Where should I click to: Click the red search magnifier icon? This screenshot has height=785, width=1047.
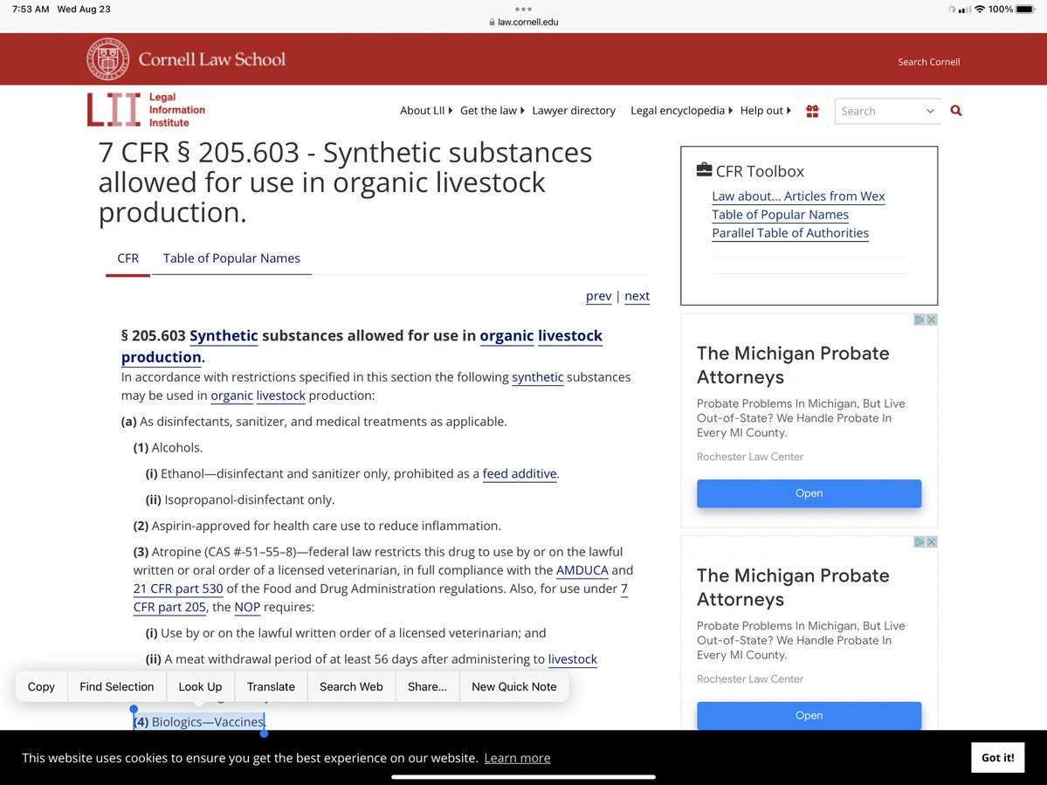pyautogui.click(x=956, y=111)
